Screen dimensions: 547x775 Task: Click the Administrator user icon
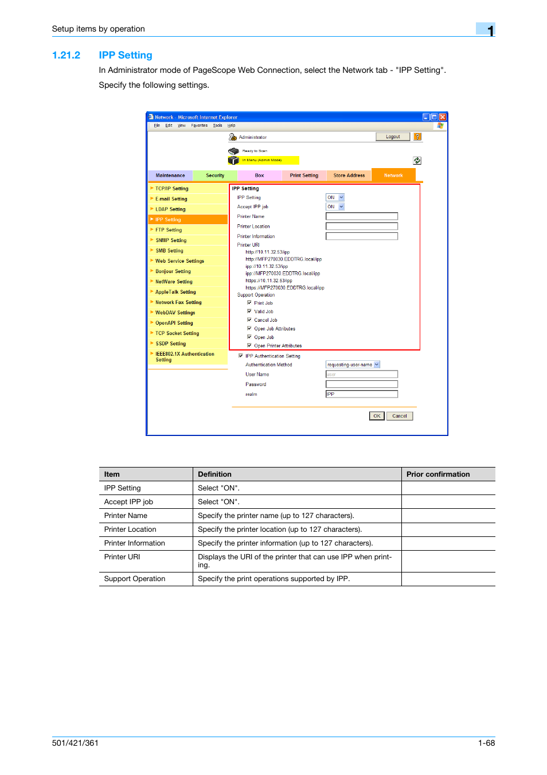(x=233, y=137)
